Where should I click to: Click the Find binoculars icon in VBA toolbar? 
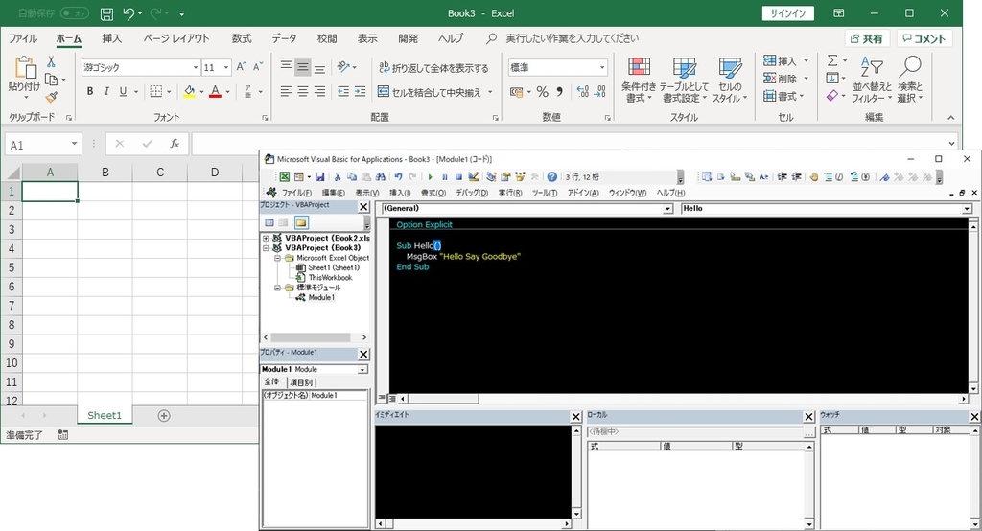tap(380, 177)
